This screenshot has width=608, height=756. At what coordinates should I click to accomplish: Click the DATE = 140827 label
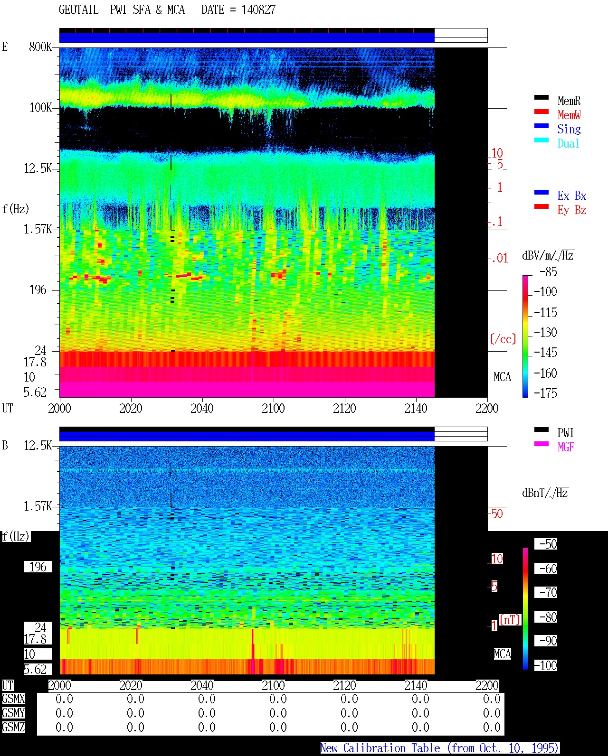[x=238, y=10]
